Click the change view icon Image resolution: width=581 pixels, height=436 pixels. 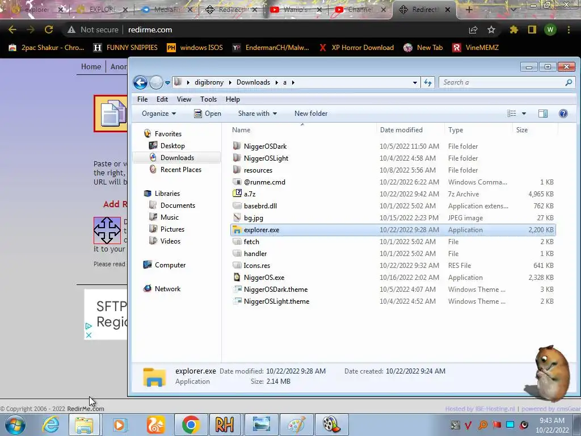coord(511,114)
